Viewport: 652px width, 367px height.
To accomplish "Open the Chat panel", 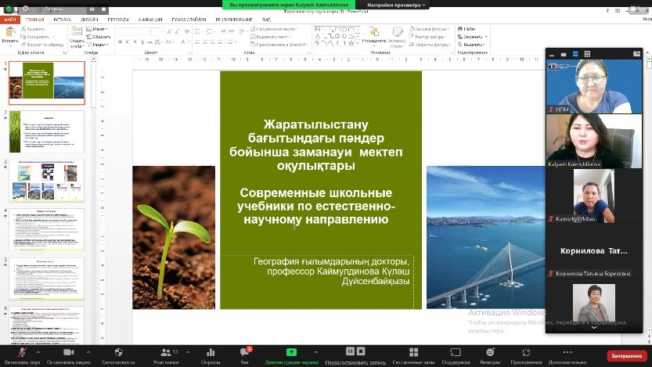I will coord(245,353).
